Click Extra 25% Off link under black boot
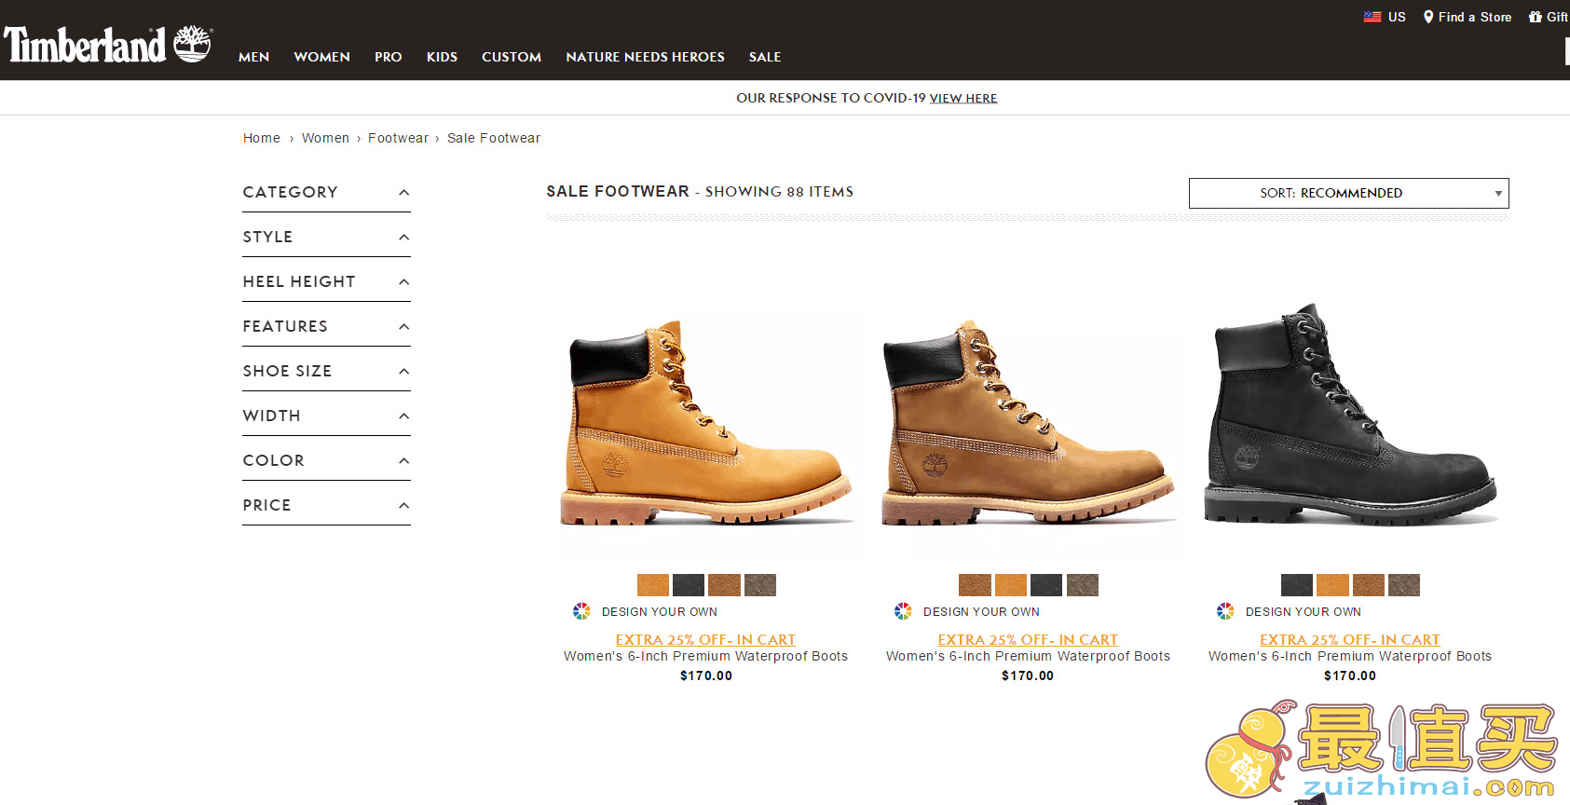 point(1350,639)
